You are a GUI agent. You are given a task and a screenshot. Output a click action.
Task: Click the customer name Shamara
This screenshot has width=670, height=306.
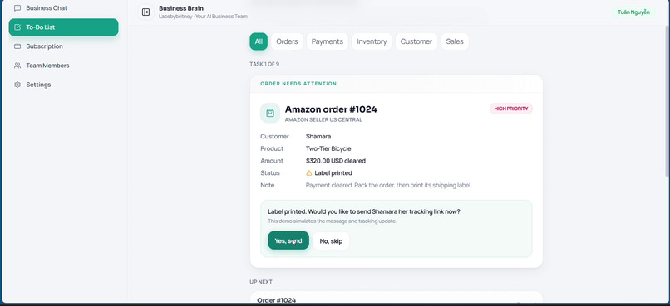pyautogui.click(x=318, y=137)
